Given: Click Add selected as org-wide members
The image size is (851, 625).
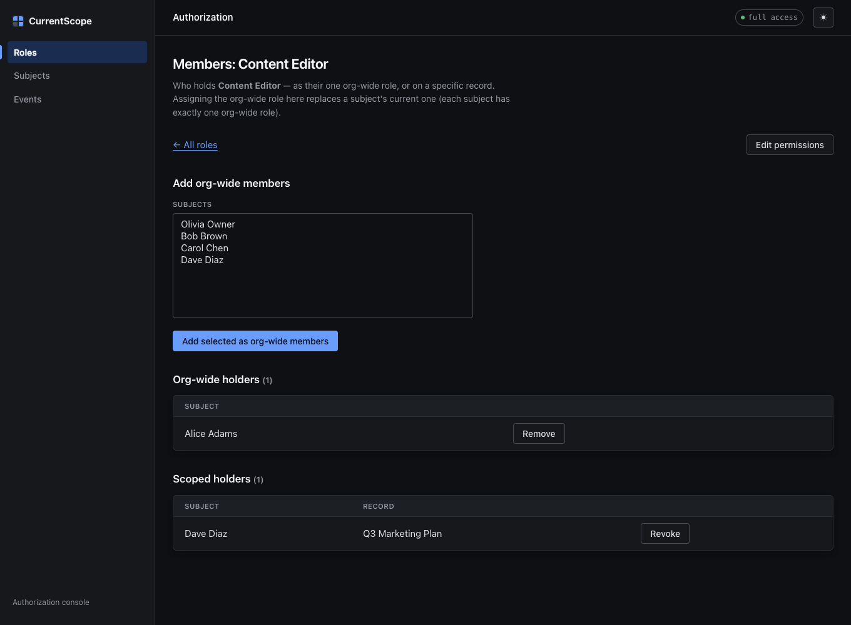Looking at the screenshot, I should point(255,341).
